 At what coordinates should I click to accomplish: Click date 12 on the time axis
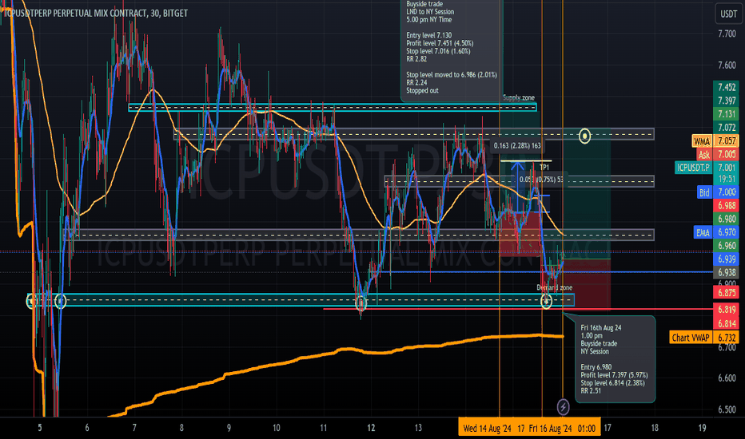point(371,428)
